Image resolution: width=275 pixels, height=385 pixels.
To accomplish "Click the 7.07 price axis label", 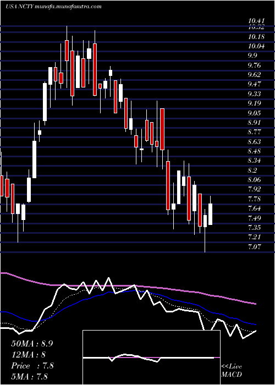I will [x=254, y=246].
